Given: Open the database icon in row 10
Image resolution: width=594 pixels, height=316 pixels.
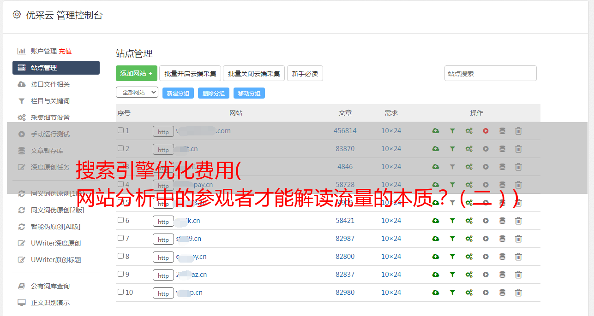Looking at the screenshot, I should [502, 293].
